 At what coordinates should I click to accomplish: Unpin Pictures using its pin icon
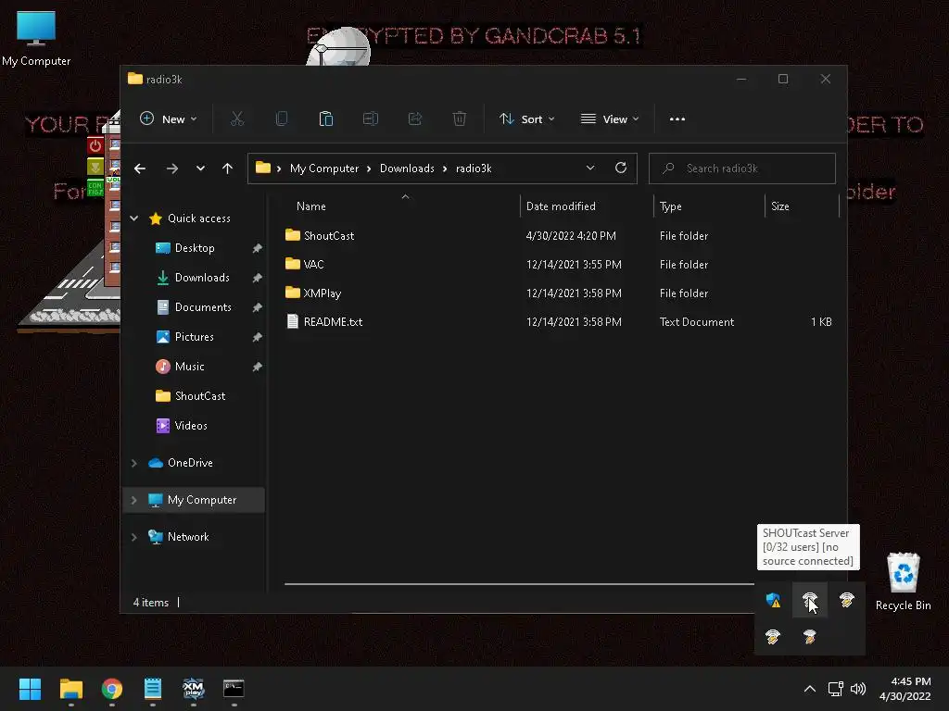258,337
